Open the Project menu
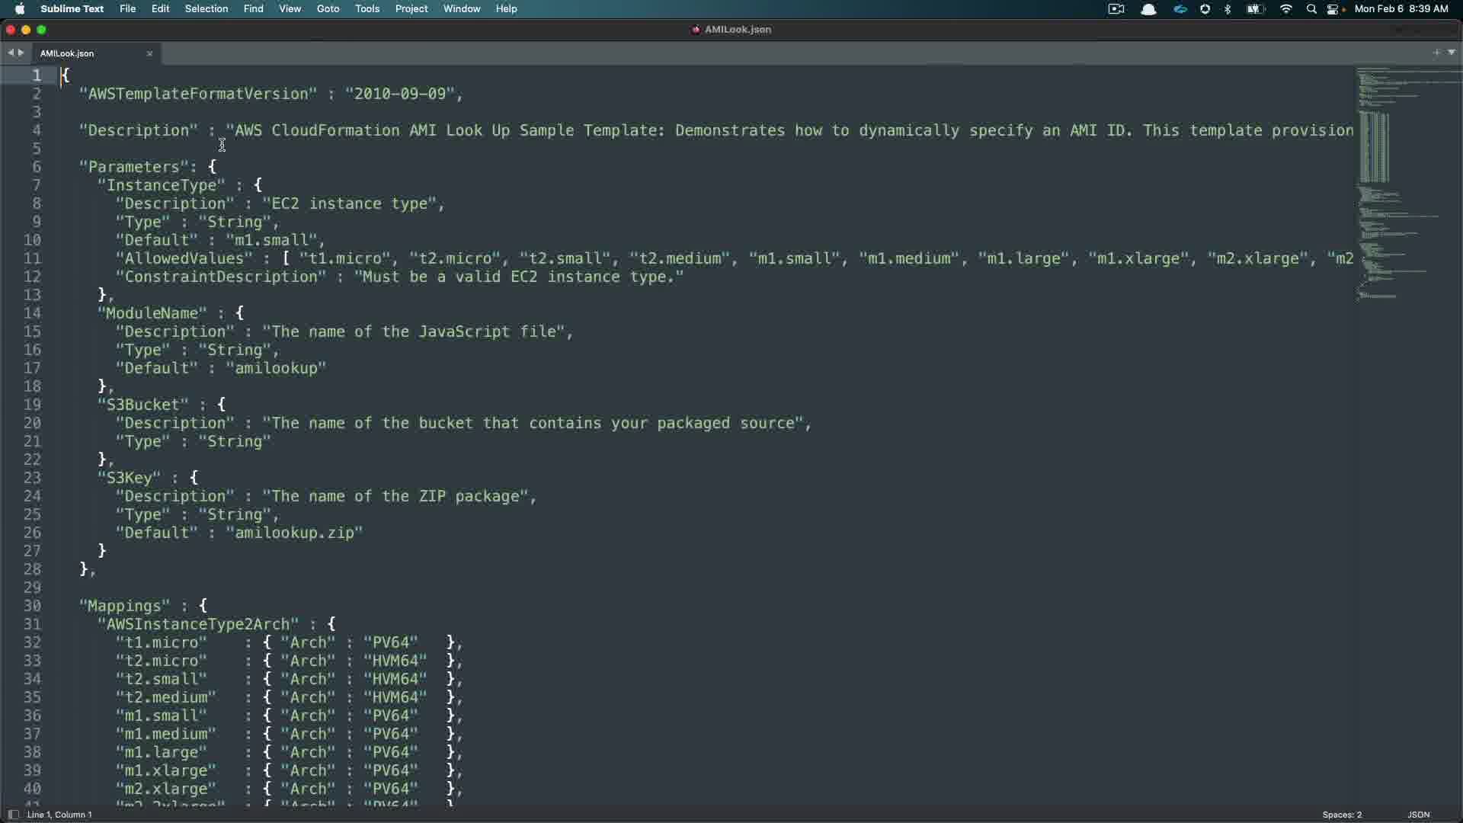1463x823 pixels. click(x=411, y=9)
